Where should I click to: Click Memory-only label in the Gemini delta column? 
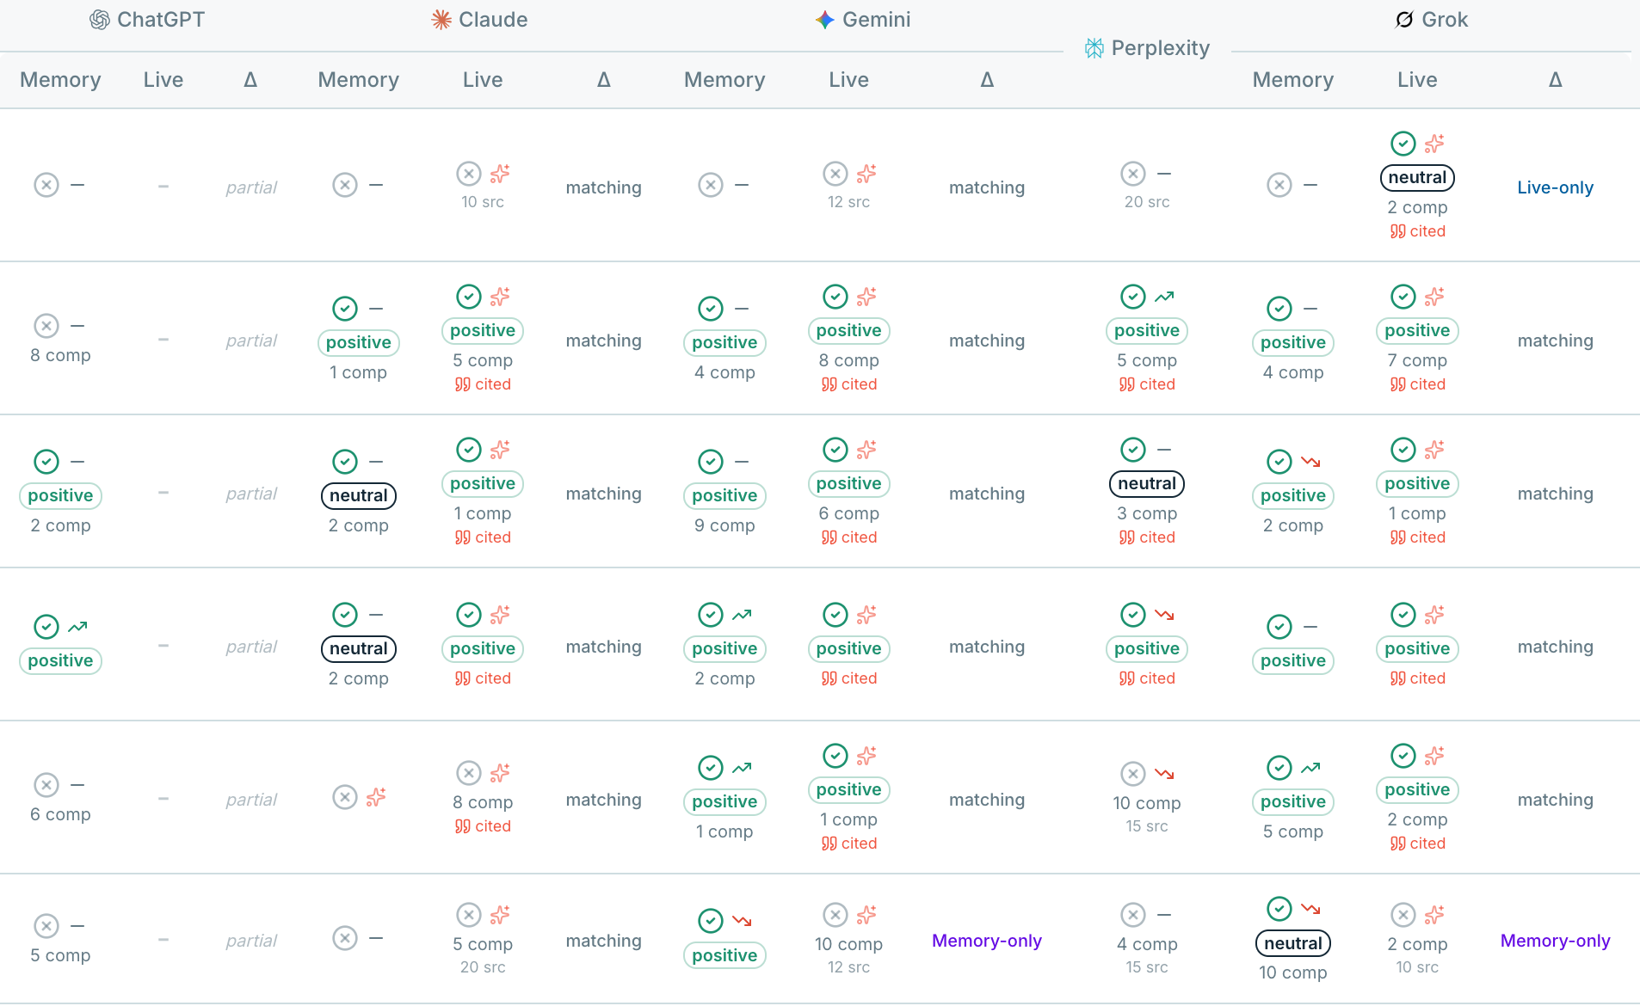coord(986,941)
